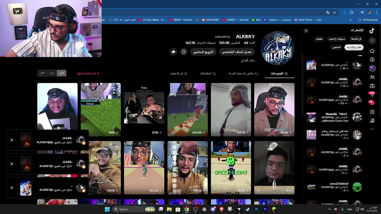This screenshot has width=381, height=214.
Task: Dismiss the middle DARK popup notification
Action: pyautogui.click(x=12, y=164)
